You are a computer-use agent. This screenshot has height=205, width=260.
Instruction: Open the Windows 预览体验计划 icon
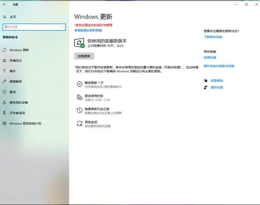pyautogui.click(x=4, y=123)
